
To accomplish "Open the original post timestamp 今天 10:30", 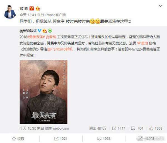I will [x=28, y=128].
